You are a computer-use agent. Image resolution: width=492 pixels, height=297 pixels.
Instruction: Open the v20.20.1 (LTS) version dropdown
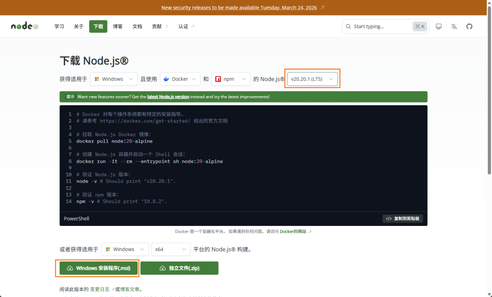click(x=312, y=78)
